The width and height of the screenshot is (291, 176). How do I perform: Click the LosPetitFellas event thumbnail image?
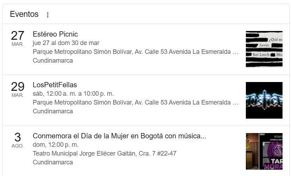(264, 100)
